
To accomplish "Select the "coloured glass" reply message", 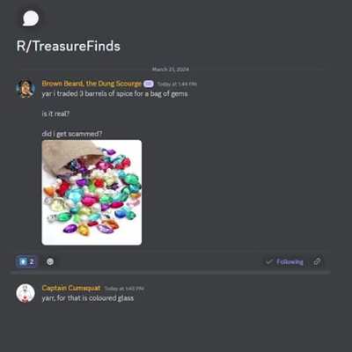I will click(88, 298).
